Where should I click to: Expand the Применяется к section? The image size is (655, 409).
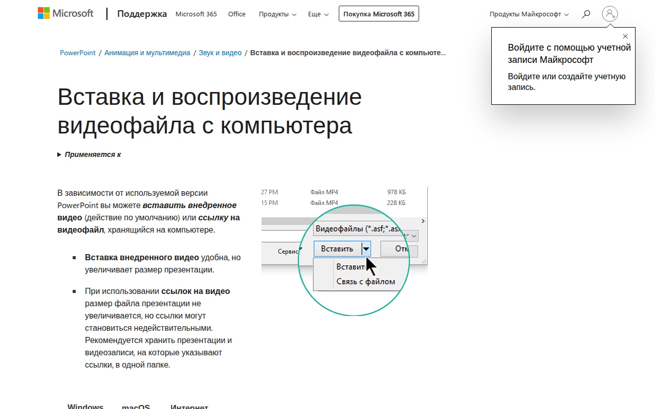pos(89,154)
